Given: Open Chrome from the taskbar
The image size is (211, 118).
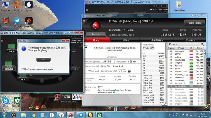Looking at the screenshot, I should click(x=33, y=115).
